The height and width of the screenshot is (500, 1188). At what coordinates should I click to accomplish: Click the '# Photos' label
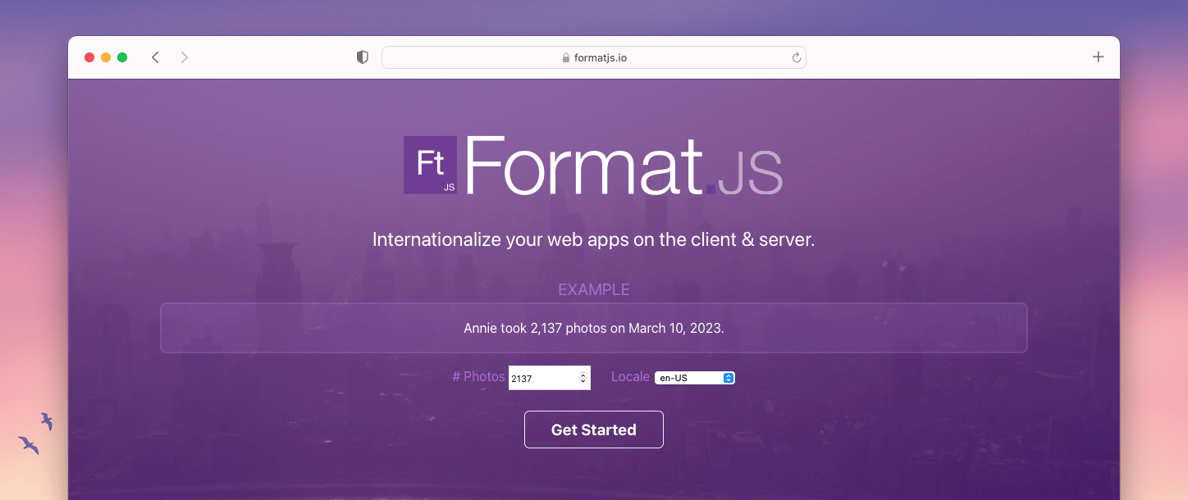pyautogui.click(x=478, y=377)
